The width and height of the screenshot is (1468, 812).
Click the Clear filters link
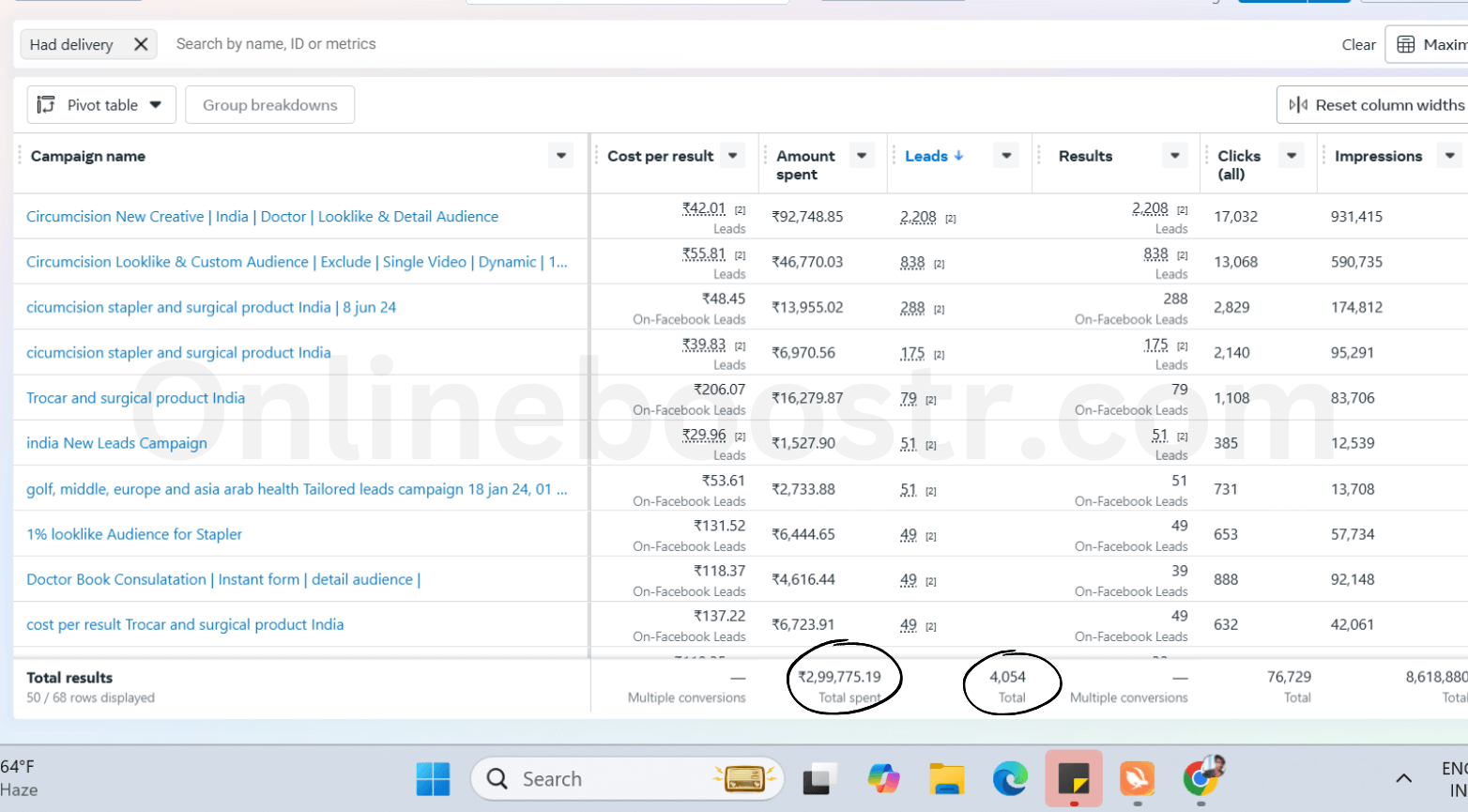(1357, 44)
